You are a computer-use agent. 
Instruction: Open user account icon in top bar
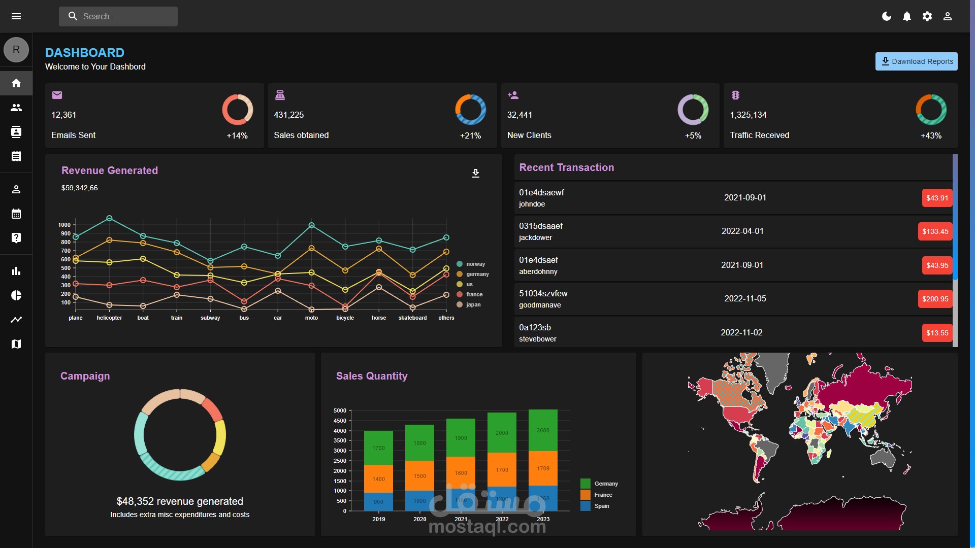click(x=948, y=16)
